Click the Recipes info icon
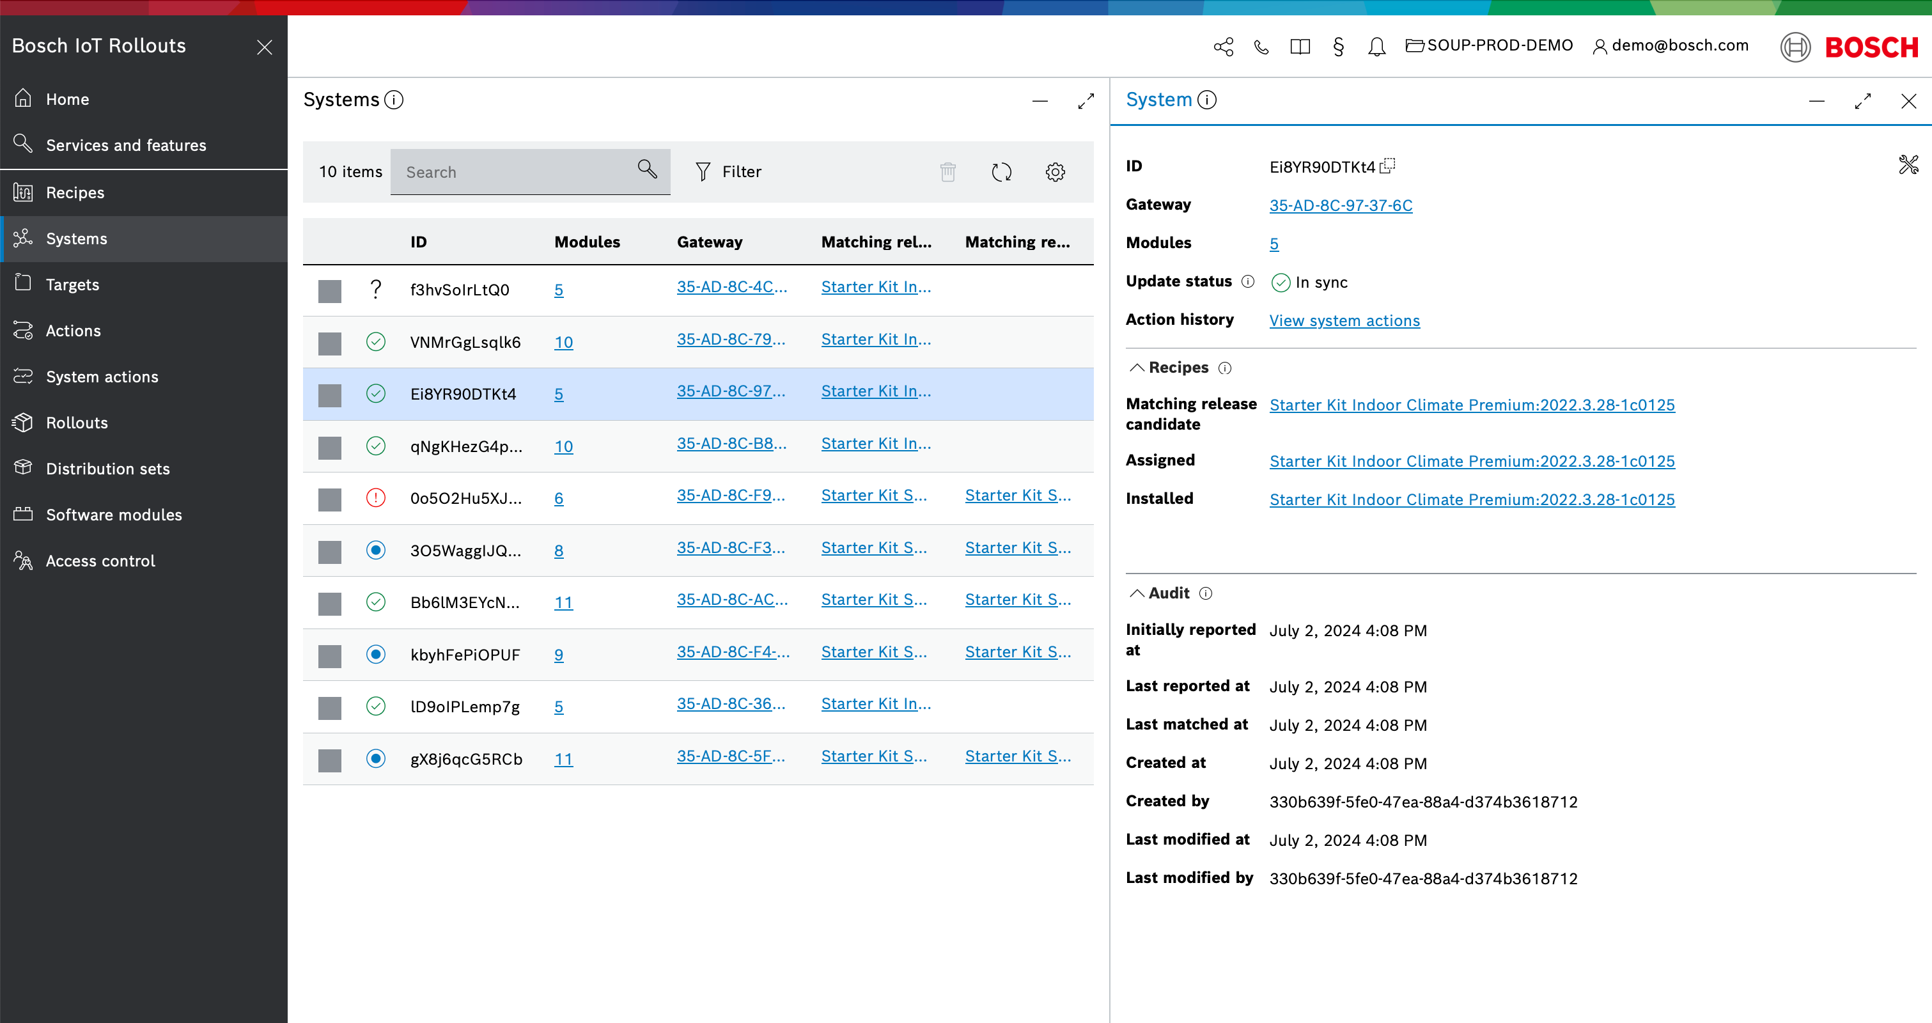1932x1023 pixels. (x=1225, y=368)
